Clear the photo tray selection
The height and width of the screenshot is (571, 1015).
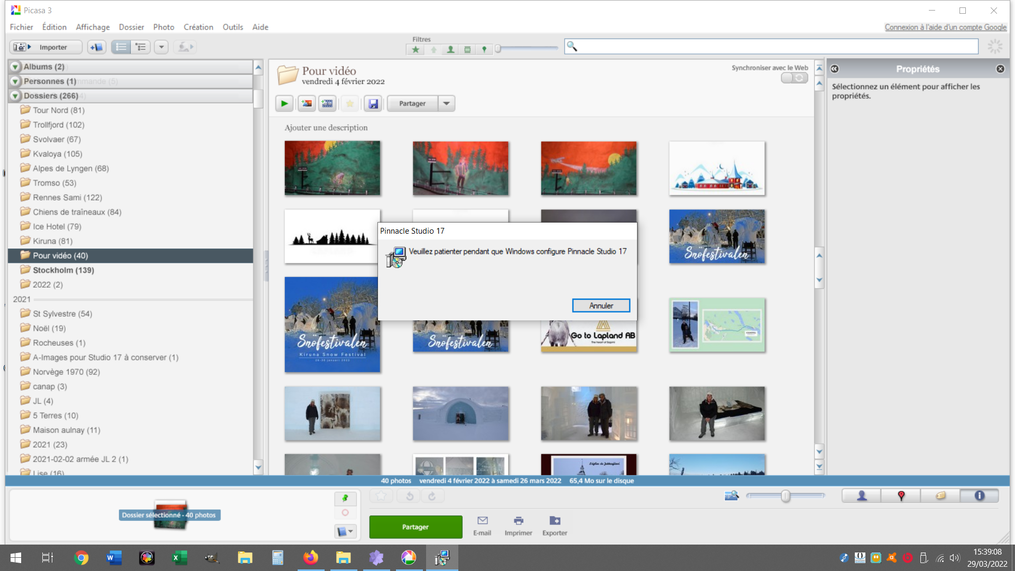click(345, 513)
